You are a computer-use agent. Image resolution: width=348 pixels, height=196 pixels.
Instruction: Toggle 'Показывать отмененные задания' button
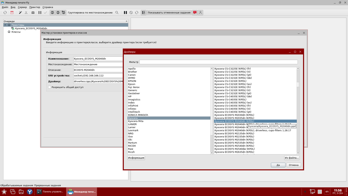169,12
